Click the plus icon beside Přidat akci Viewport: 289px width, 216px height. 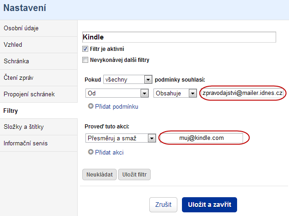point(91,152)
